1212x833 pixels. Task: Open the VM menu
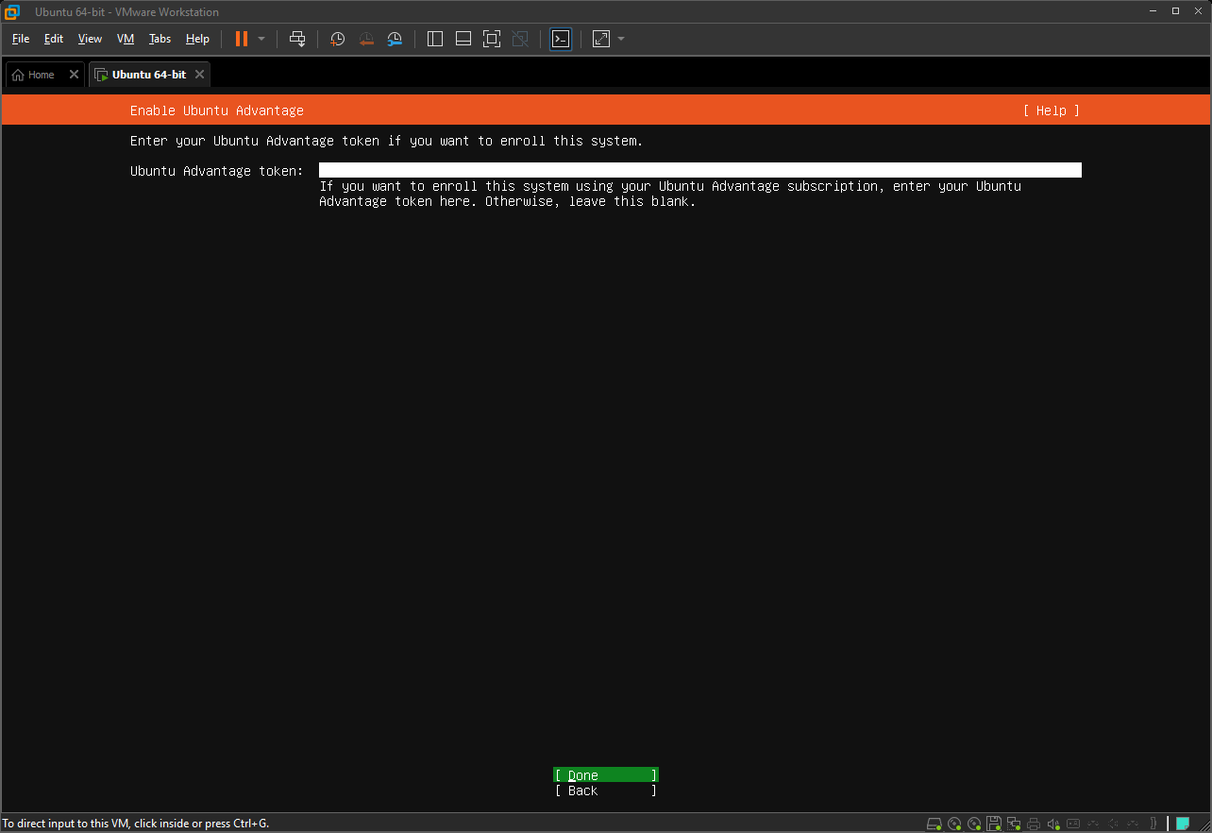[x=126, y=39]
